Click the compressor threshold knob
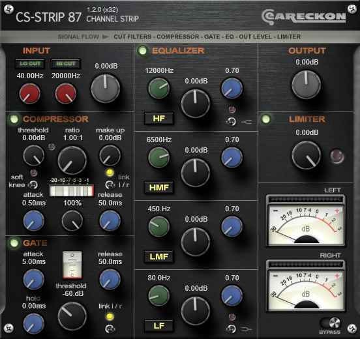 click(33, 155)
